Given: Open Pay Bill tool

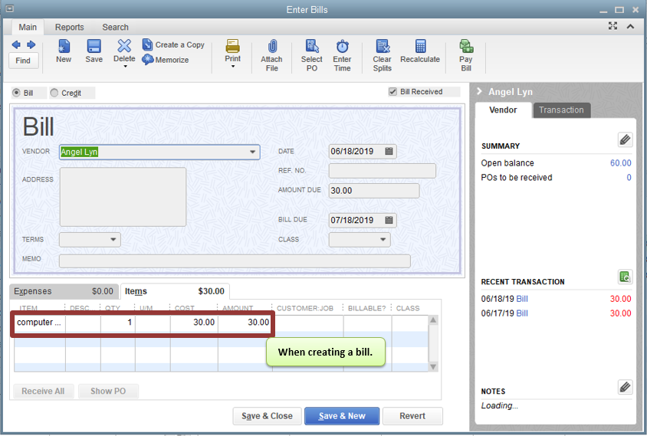Looking at the screenshot, I should point(466,55).
